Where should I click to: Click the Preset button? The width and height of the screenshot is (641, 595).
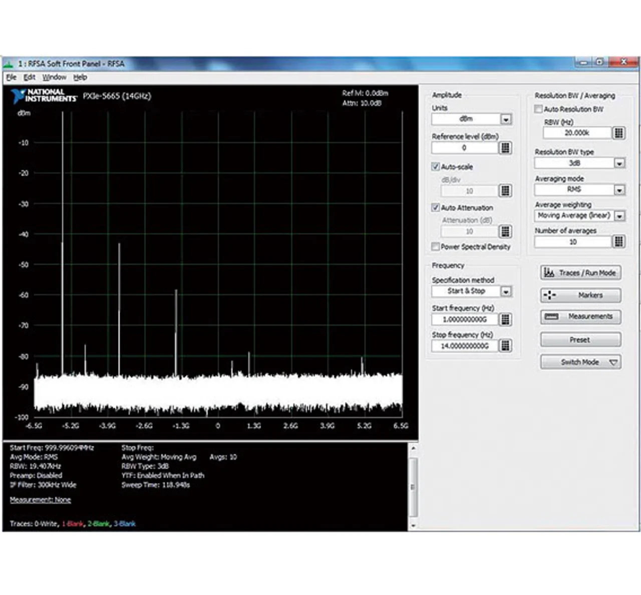point(581,340)
